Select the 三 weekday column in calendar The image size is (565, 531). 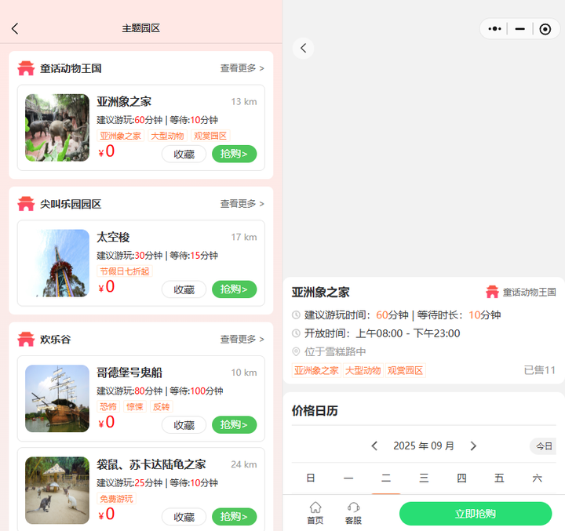click(424, 478)
